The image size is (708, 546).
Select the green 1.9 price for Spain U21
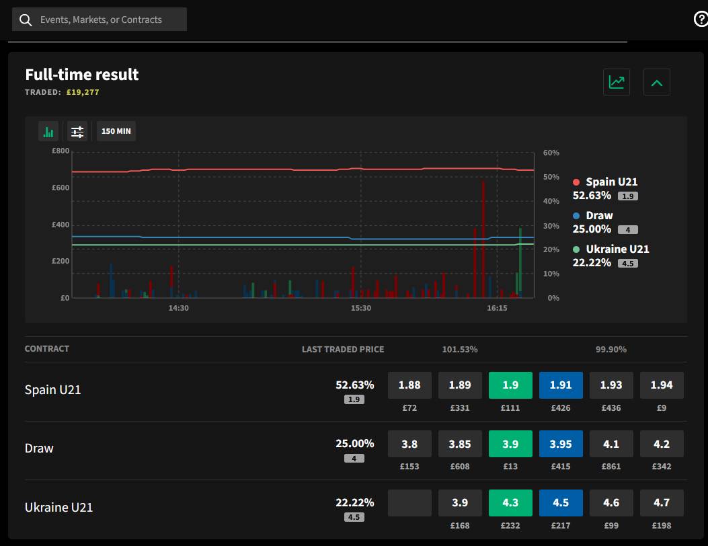pos(510,385)
